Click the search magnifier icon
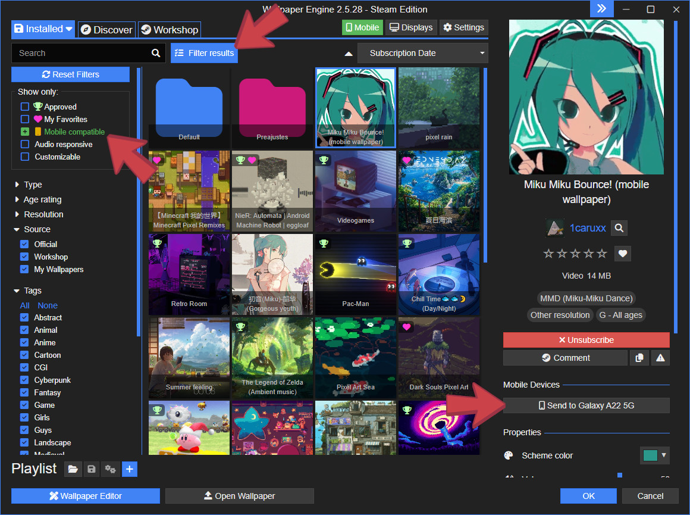This screenshot has height=515, width=690. (156, 53)
